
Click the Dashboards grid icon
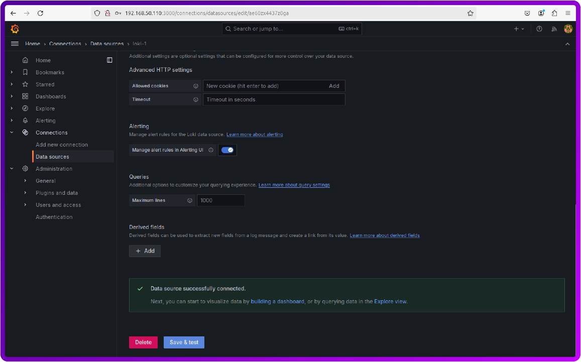coord(25,96)
